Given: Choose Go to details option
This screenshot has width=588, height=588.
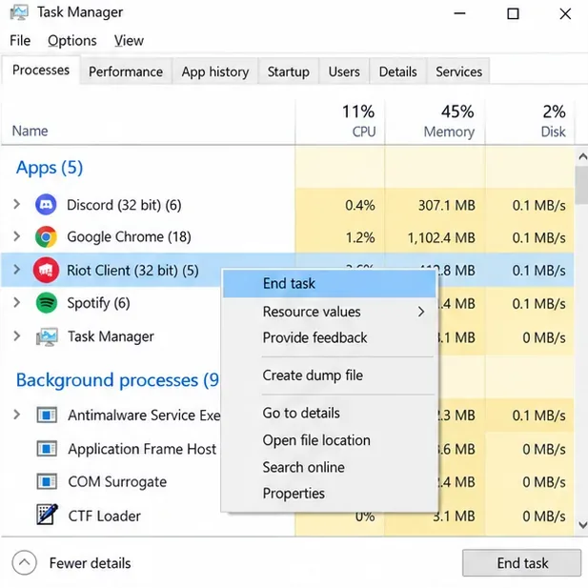Looking at the screenshot, I should pyautogui.click(x=329, y=413).
